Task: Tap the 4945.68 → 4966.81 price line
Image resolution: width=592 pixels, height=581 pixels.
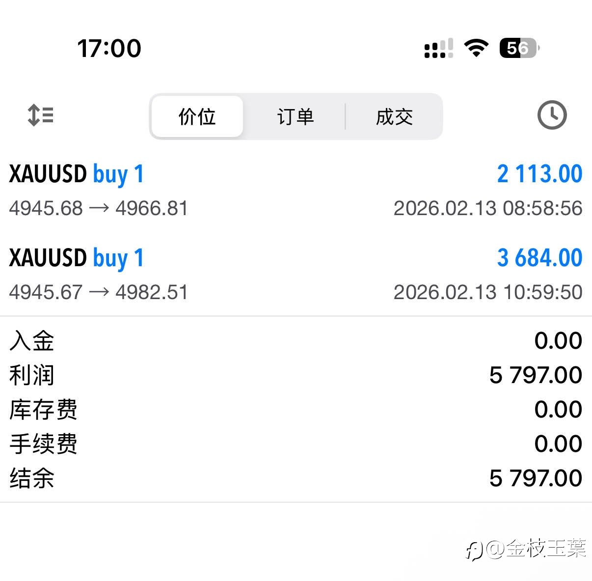Action: pyautogui.click(x=98, y=208)
